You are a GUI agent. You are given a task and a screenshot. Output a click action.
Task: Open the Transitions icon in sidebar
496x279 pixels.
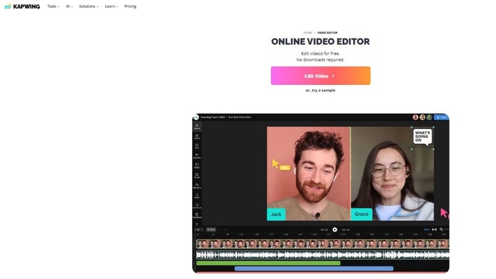point(197,206)
